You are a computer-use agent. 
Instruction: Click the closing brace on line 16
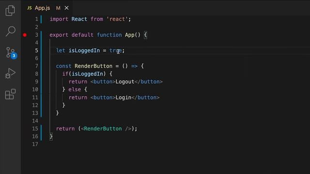51,136
